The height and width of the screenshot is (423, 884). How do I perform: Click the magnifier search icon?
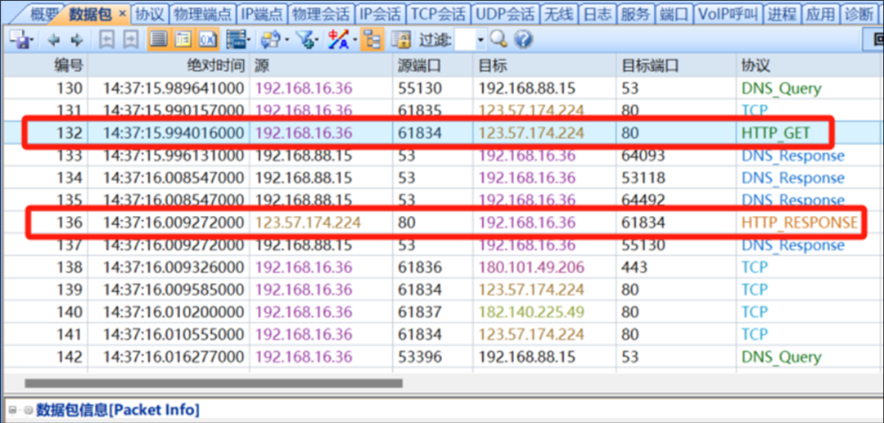click(x=498, y=39)
